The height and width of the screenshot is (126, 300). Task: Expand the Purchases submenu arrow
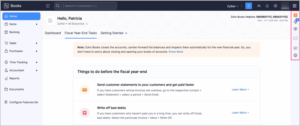click(x=37, y=51)
